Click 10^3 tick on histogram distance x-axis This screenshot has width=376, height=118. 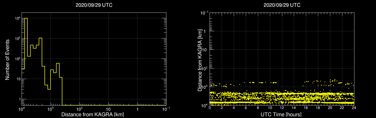[51, 109]
